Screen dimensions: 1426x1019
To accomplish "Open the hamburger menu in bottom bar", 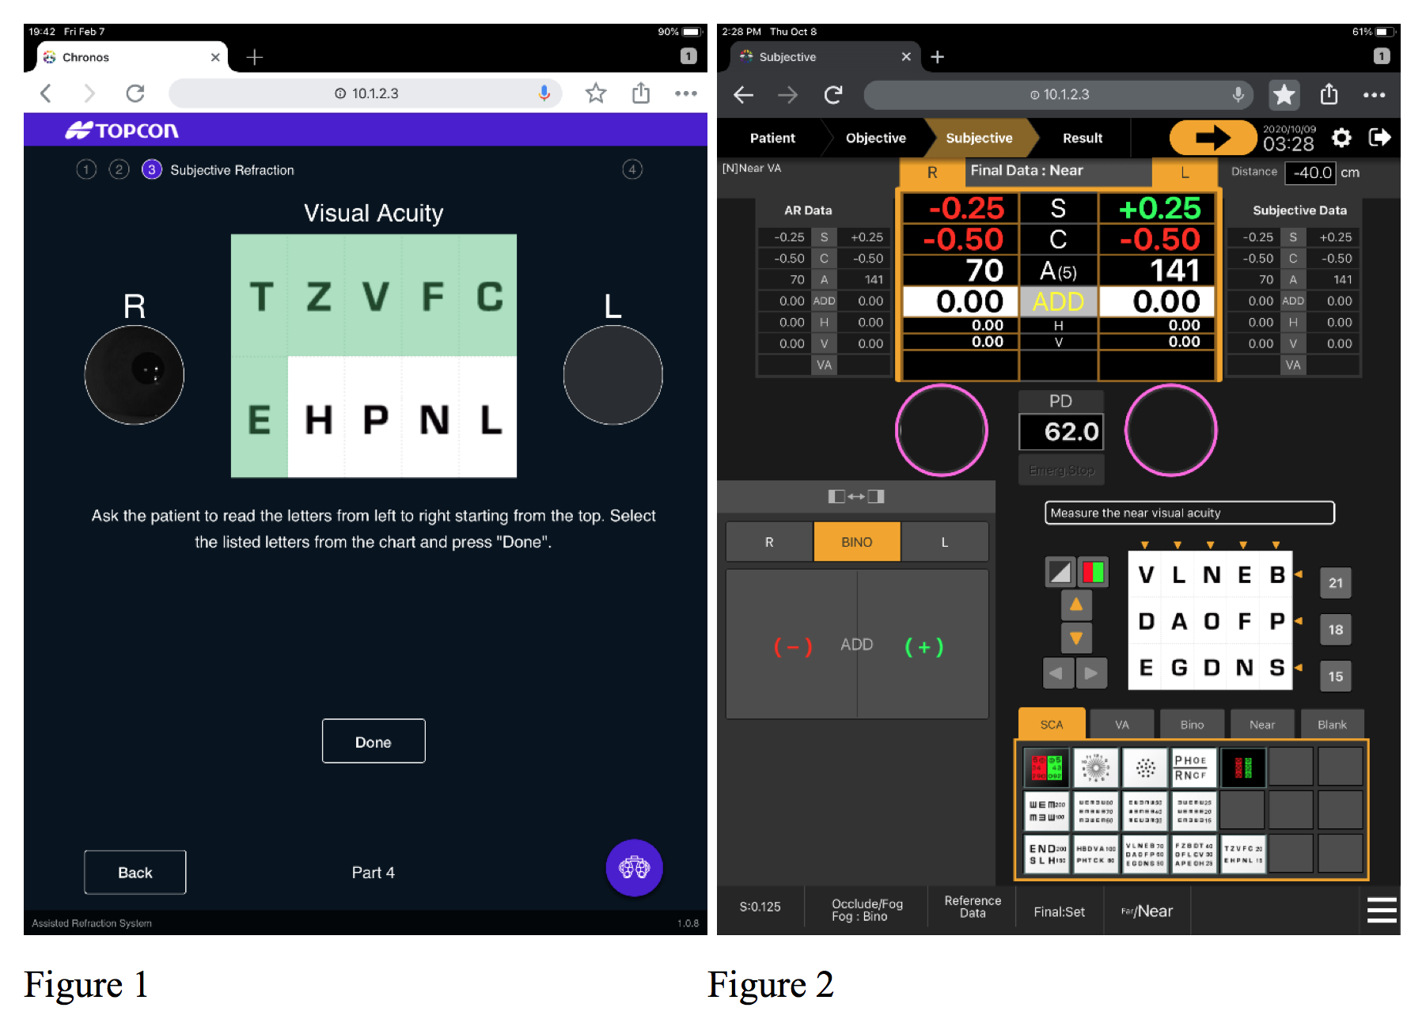I will [x=1381, y=910].
